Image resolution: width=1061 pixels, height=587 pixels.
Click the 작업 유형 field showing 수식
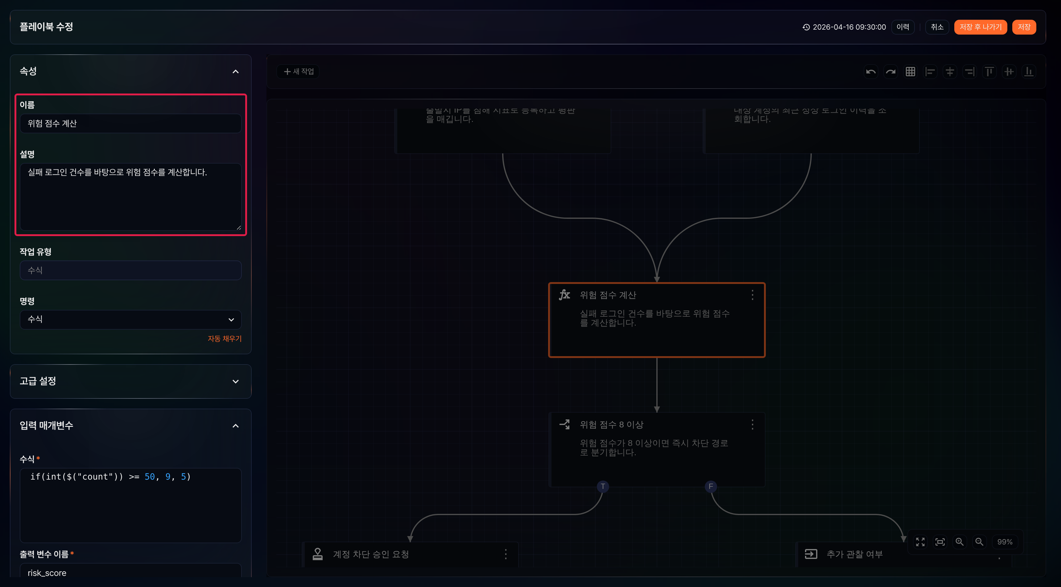[x=130, y=270]
